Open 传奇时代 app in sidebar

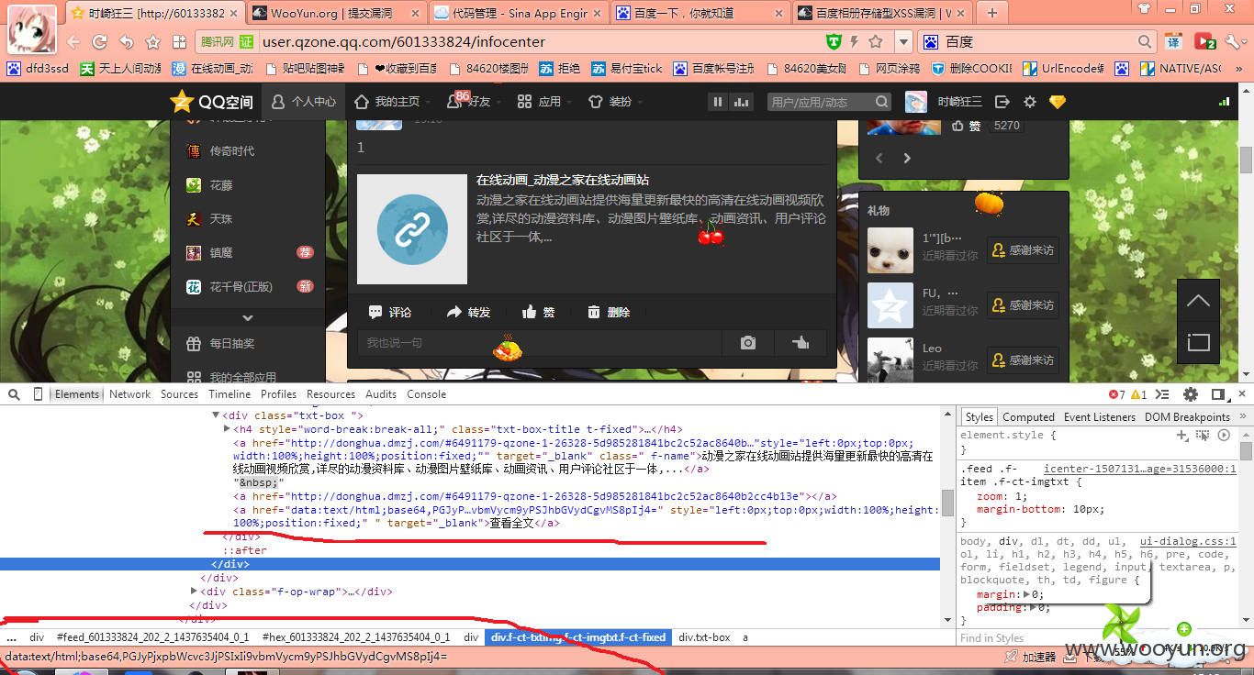(220, 151)
